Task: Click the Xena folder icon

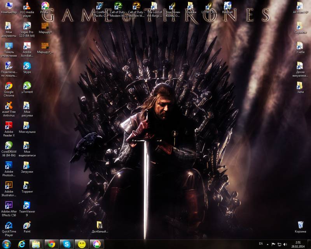Action: coord(300,88)
